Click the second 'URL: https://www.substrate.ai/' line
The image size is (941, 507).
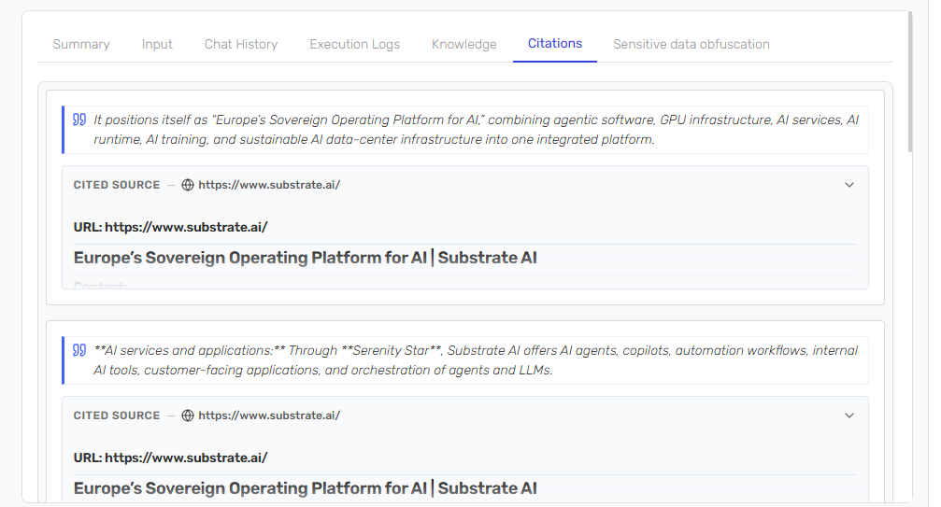[170, 458]
